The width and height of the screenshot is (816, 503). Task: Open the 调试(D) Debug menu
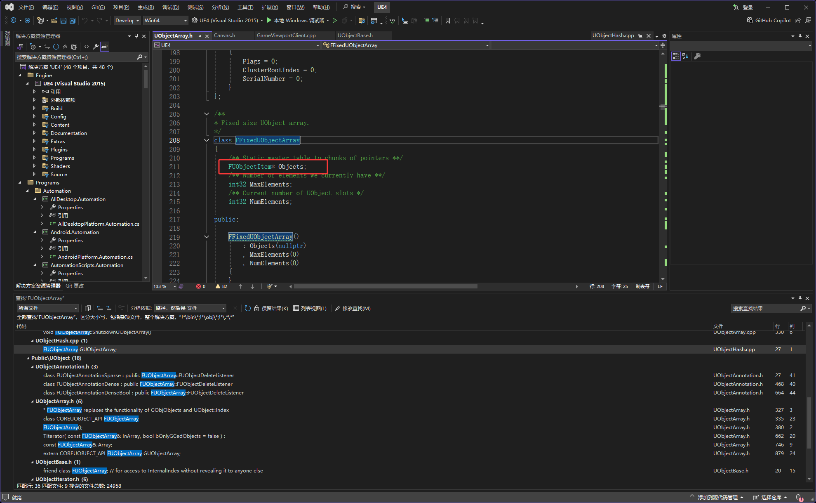pyautogui.click(x=171, y=7)
